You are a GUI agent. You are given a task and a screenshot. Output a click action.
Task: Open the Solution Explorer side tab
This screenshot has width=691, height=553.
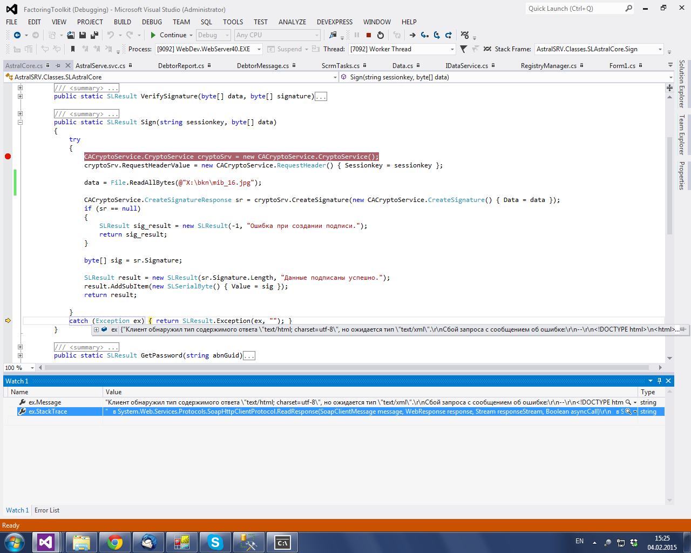[682, 84]
